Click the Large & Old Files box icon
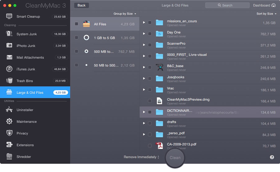 pyautogui.click(x=9, y=92)
